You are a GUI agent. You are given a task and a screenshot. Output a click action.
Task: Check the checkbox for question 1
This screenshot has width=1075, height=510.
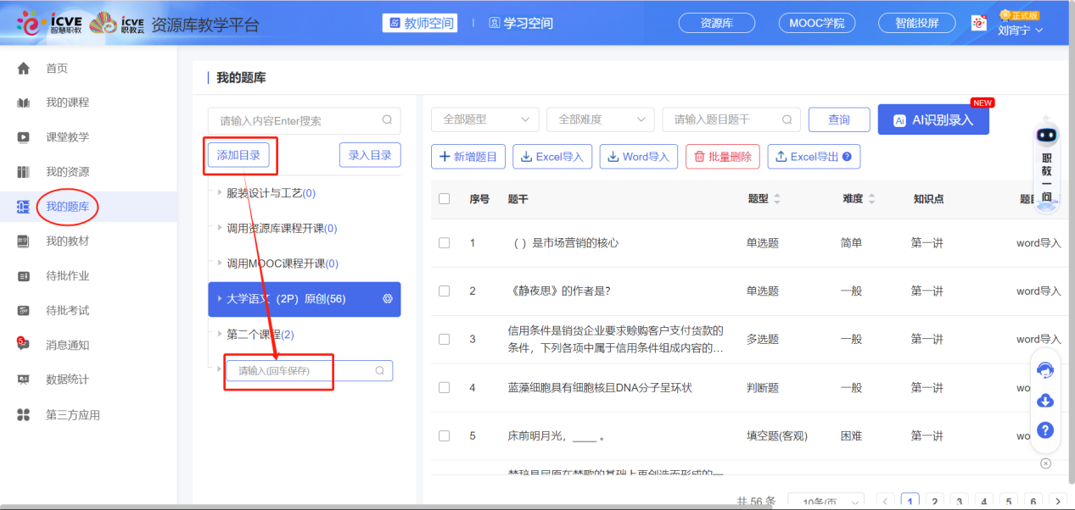[444, 242]
